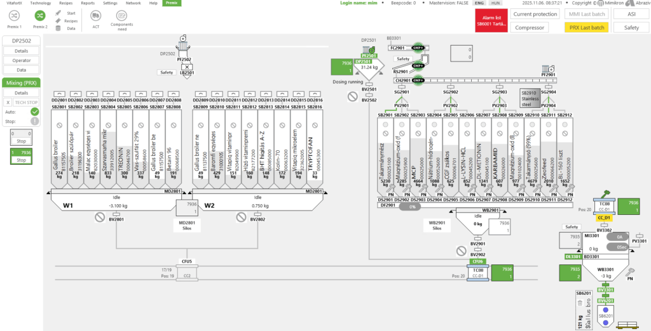
Task: Click the PRX Last batch button
Action: 586,27
